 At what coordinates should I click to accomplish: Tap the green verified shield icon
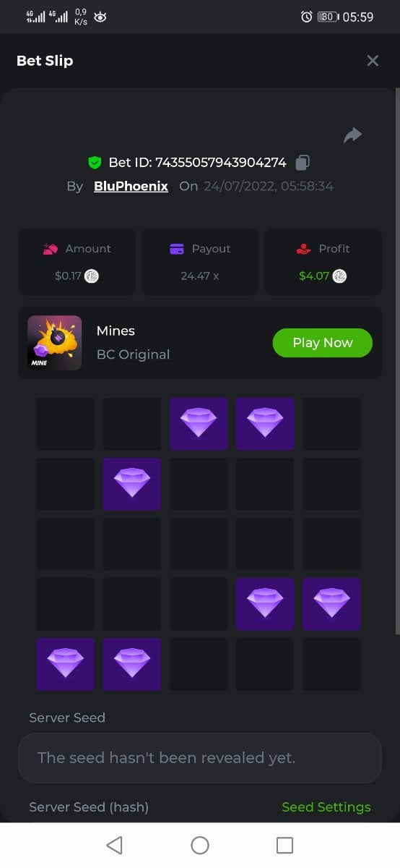95,163
